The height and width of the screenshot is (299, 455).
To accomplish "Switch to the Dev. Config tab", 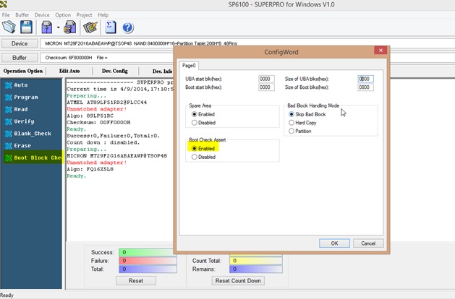I will click(114, 71).
